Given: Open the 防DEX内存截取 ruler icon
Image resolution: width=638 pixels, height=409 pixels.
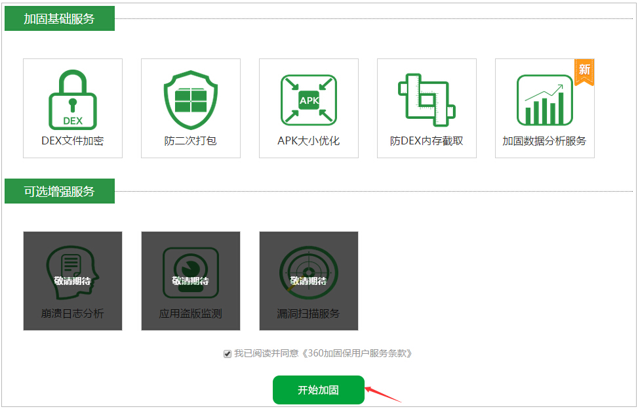Looking at the screenshot, I should click(426, 100).
